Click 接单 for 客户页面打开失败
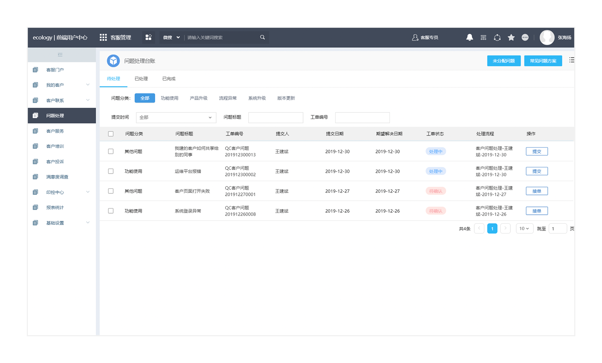This screenshot has height=363, width=602. pos(536,191)
